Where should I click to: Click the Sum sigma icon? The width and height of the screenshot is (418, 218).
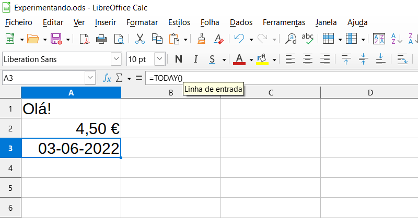pos(119,78)
